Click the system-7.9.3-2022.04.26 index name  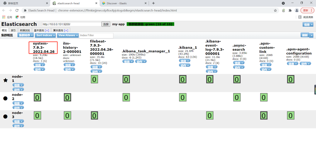pos(43,47)
